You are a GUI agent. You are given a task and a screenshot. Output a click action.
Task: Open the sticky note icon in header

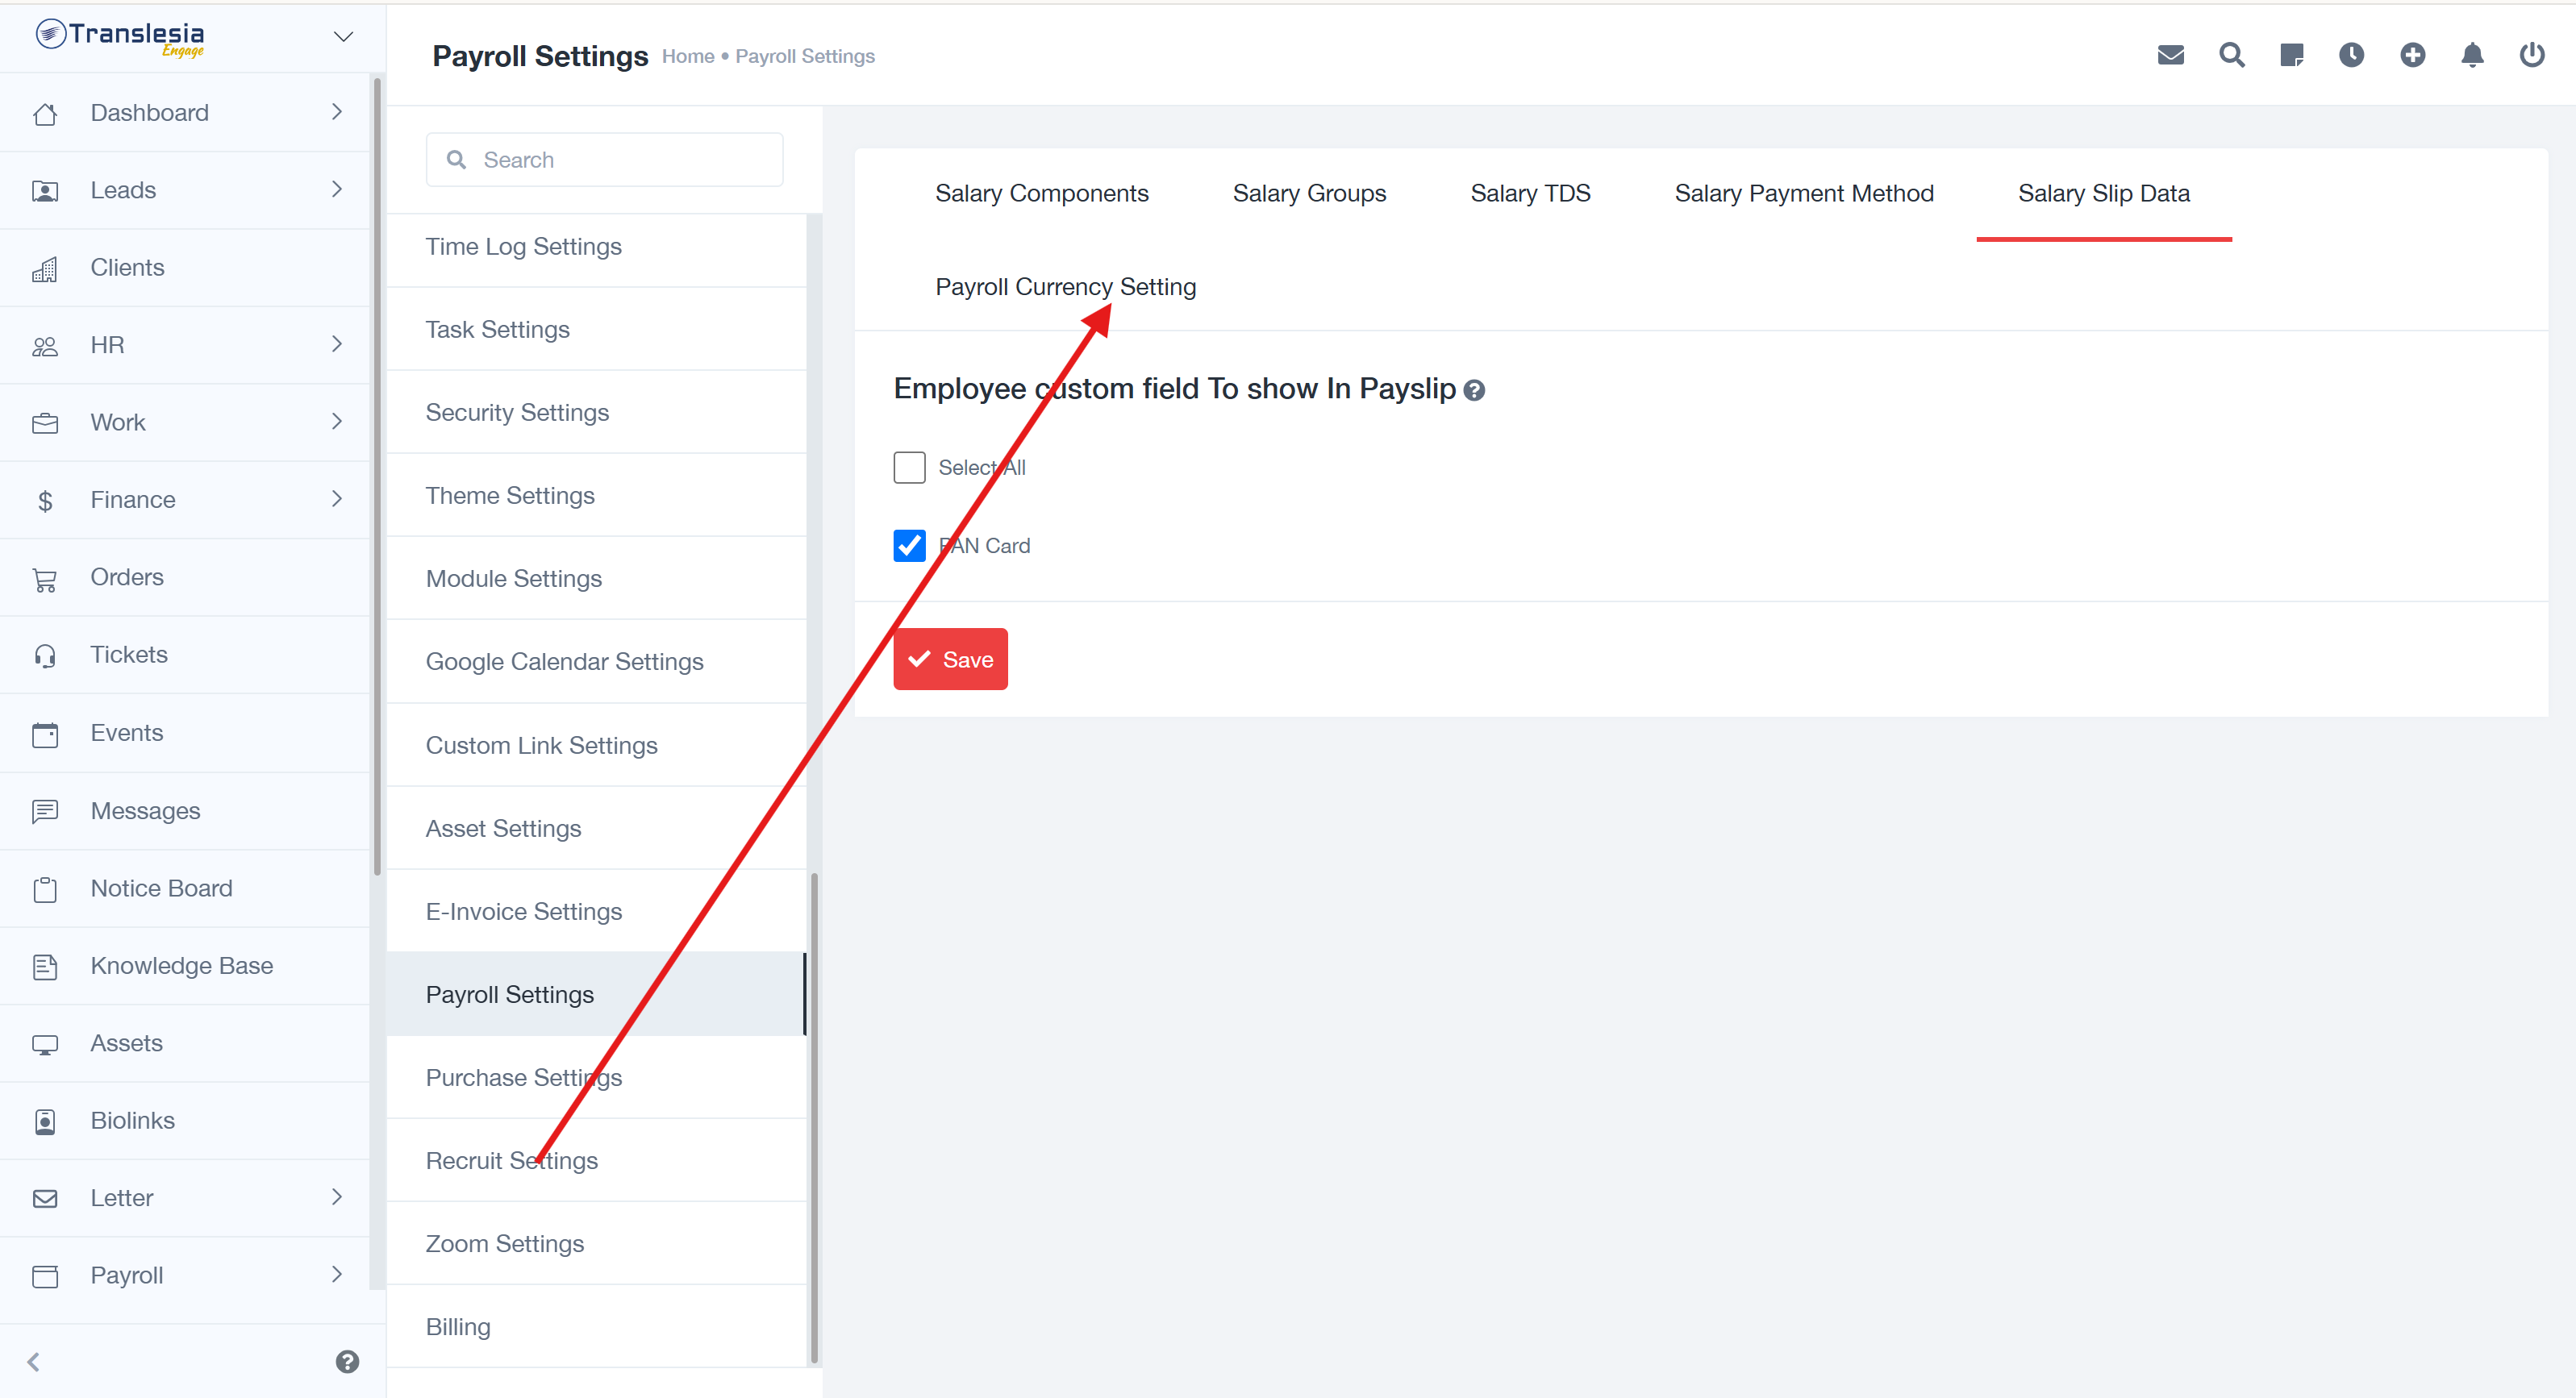point(2291,55)
